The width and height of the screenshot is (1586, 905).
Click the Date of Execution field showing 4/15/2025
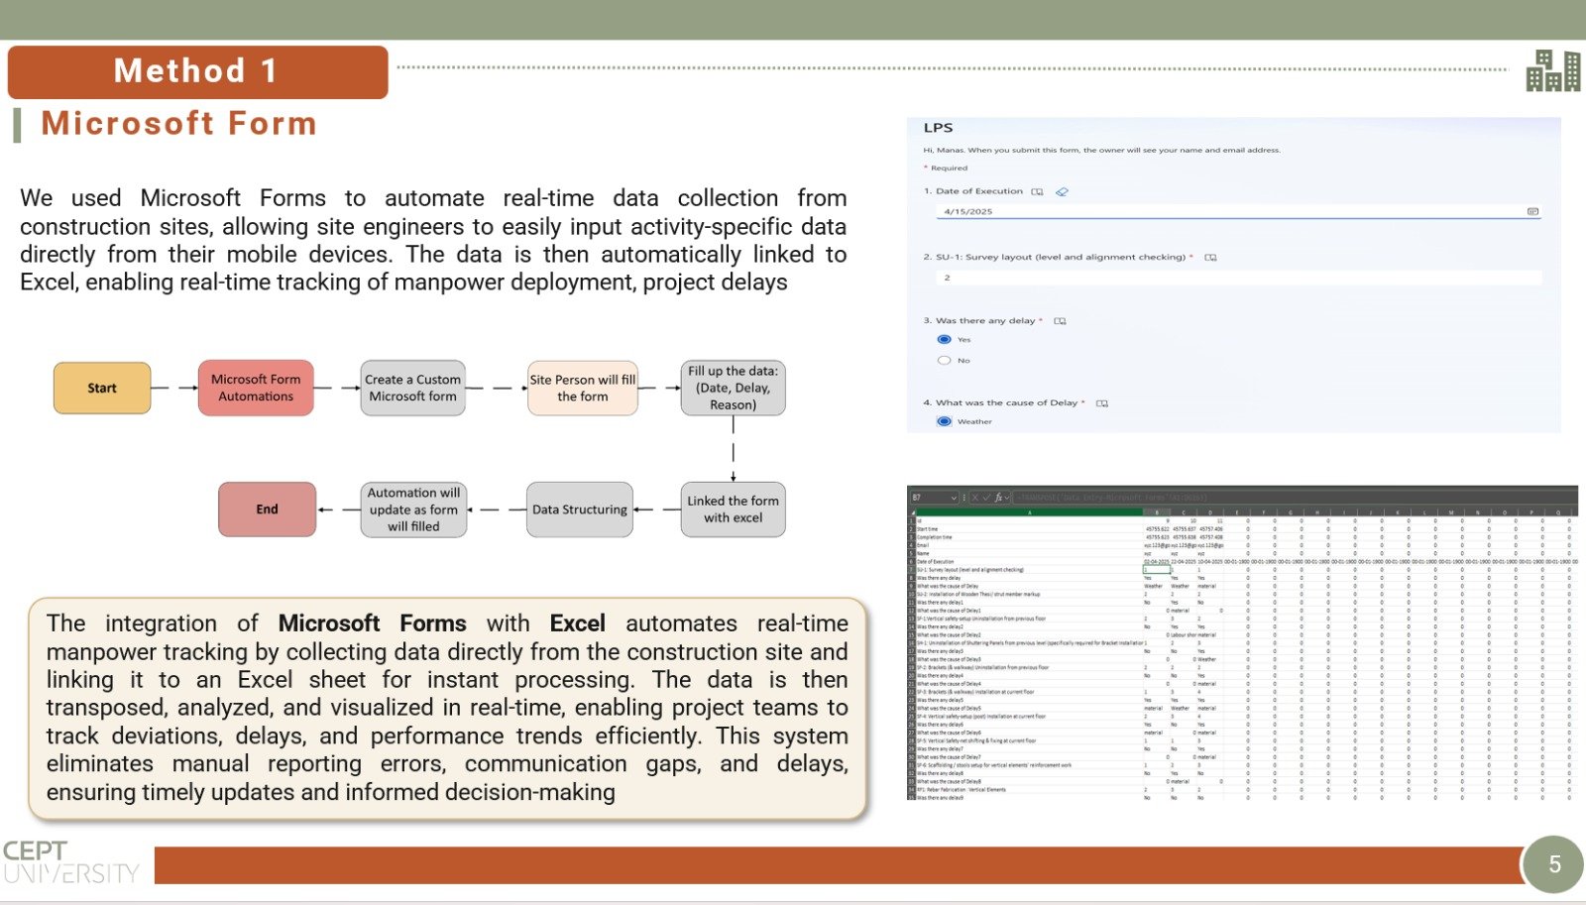[x=1238, y=211]
